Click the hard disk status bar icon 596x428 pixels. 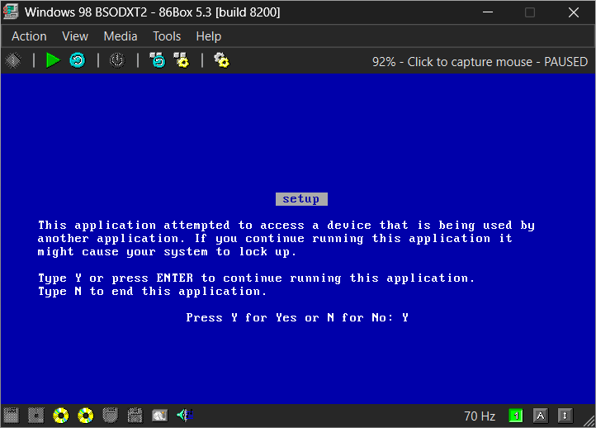(159, 416)
